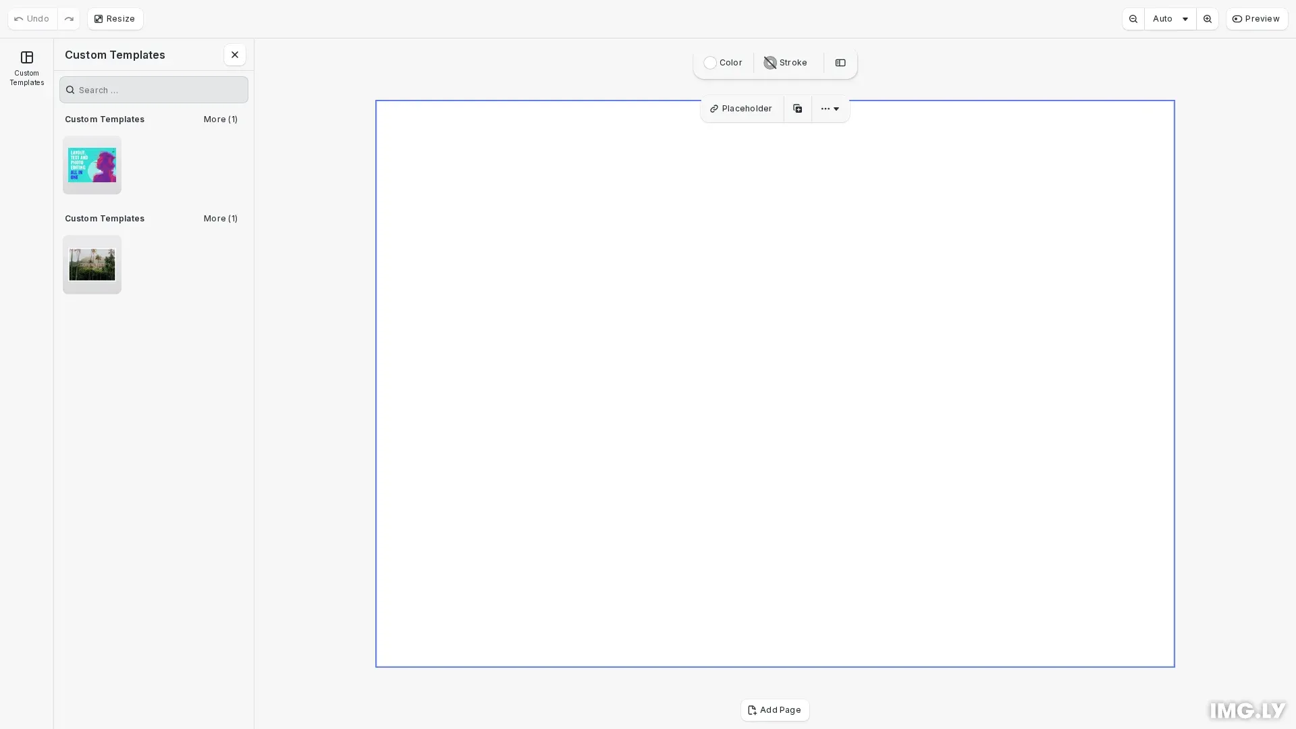Click the Redo arrow icon
Image resolution: width=1296 pixels, height=729 pixels.
point(69,19)
